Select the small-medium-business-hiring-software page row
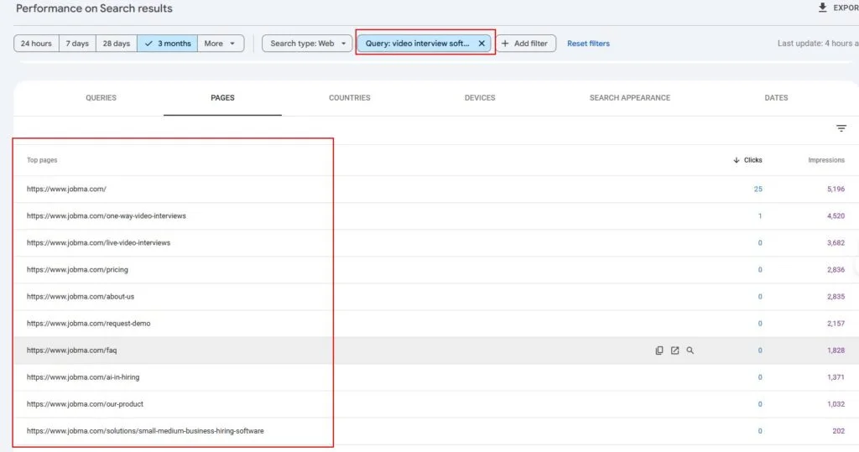859x452 pixels. pos(436,431)
